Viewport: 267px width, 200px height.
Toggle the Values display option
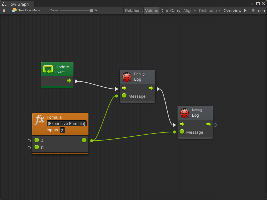click(x=151, y=11)
